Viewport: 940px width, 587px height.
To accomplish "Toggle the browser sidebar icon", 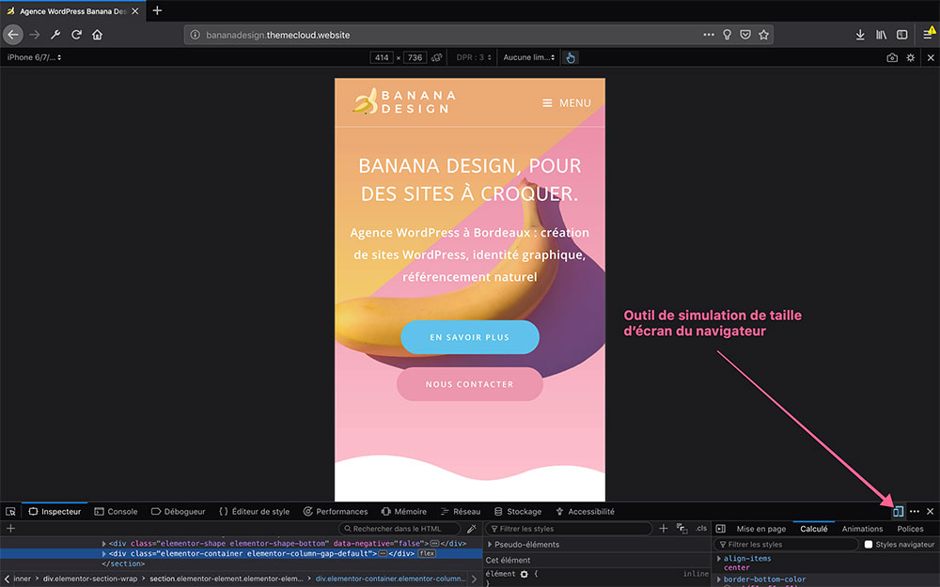I will [x=901, y=35].
